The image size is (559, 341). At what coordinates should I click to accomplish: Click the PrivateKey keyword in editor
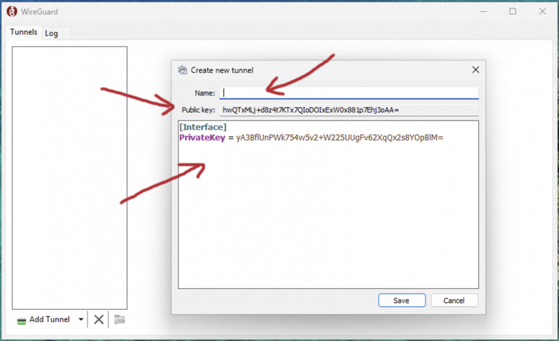point(202,138)
